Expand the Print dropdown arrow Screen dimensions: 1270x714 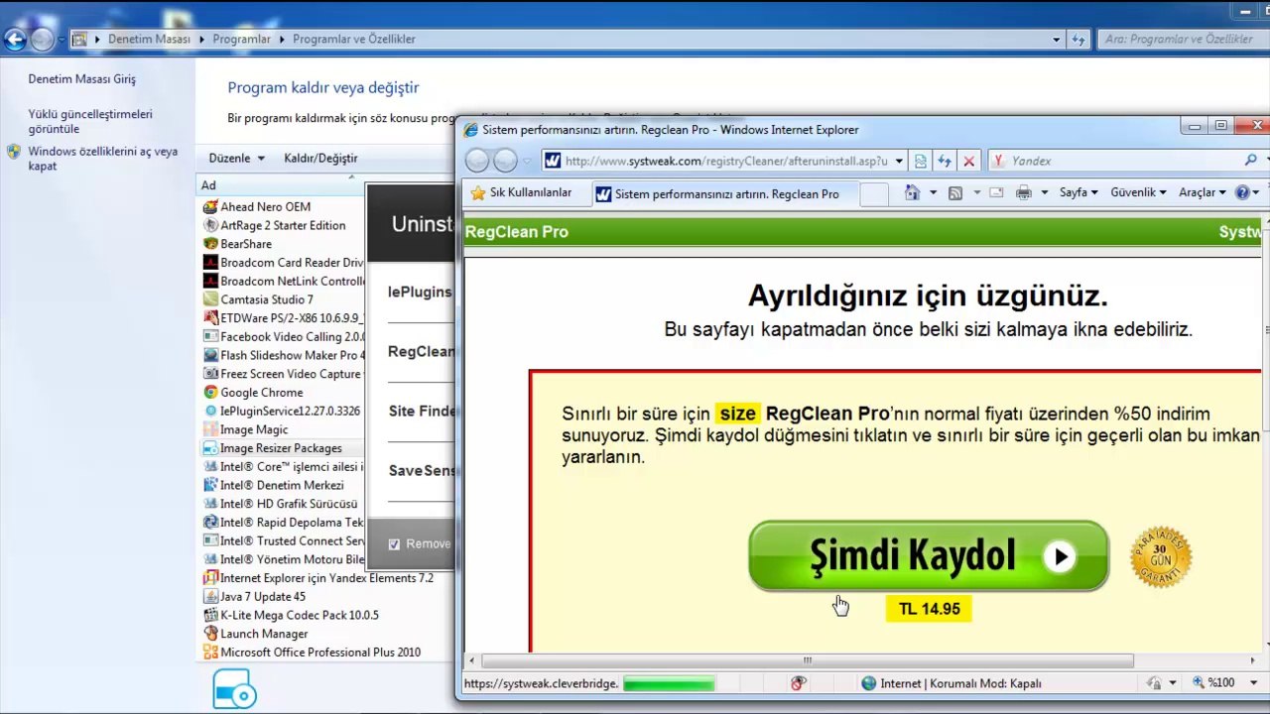tap(1045, 192)
